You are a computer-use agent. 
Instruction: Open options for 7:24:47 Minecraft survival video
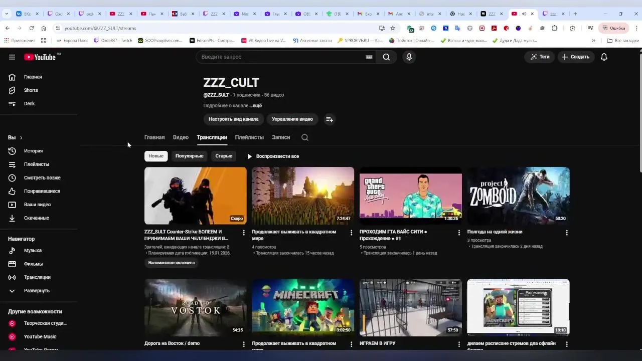pos(351,233)
